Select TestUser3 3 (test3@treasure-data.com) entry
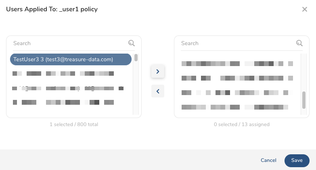 point(71,59)
